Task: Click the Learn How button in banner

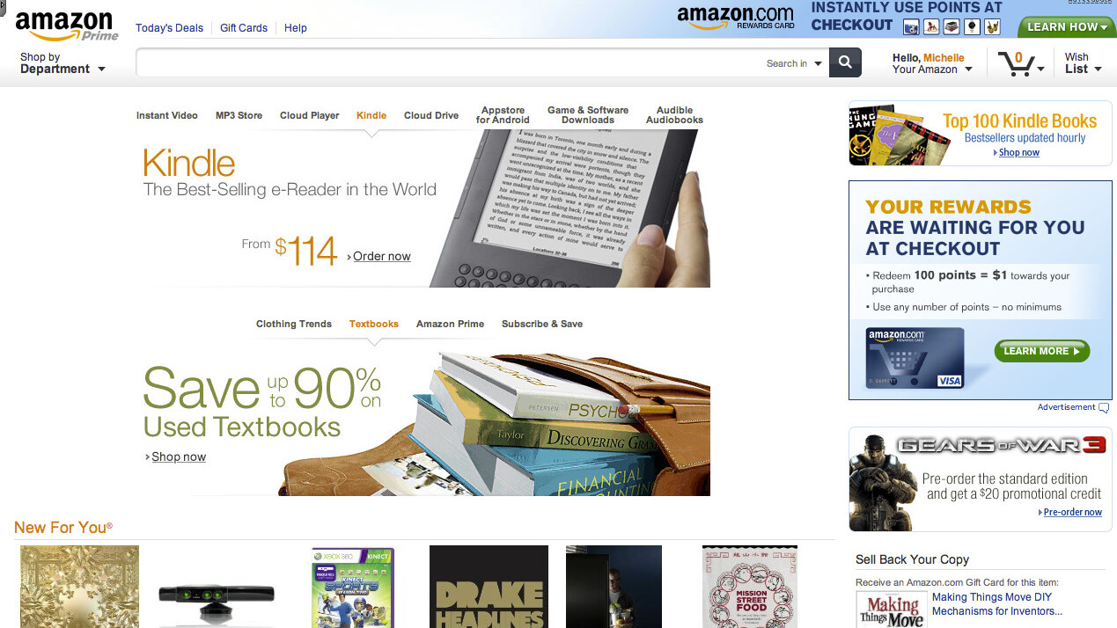Action: click(x=1067, y=27)
